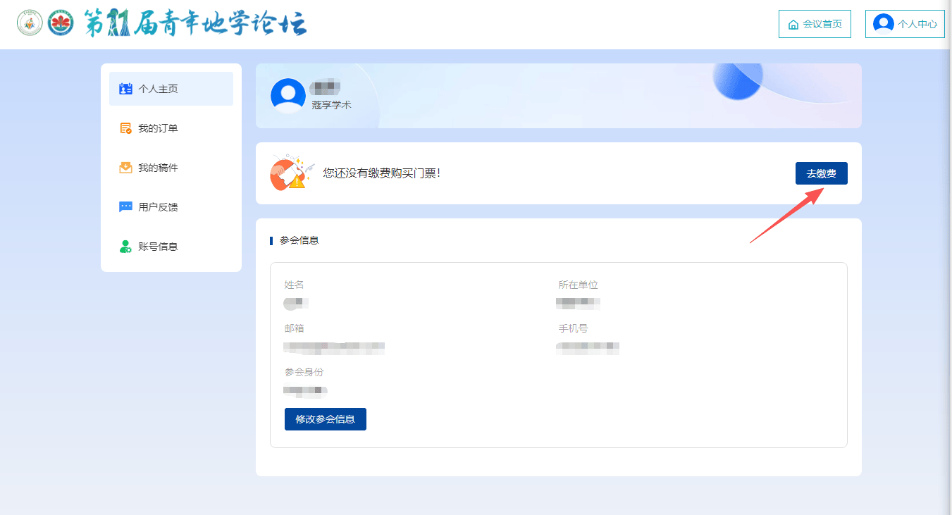Click the home icon in 会议首页
The height and width of the screenshot is (515, 952).
click(793, 25)
